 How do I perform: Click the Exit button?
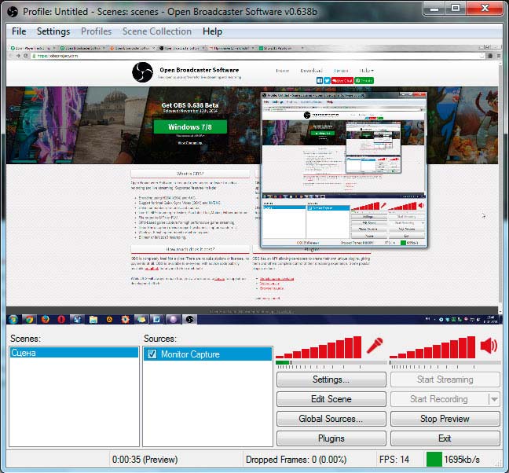coord(445,438)
